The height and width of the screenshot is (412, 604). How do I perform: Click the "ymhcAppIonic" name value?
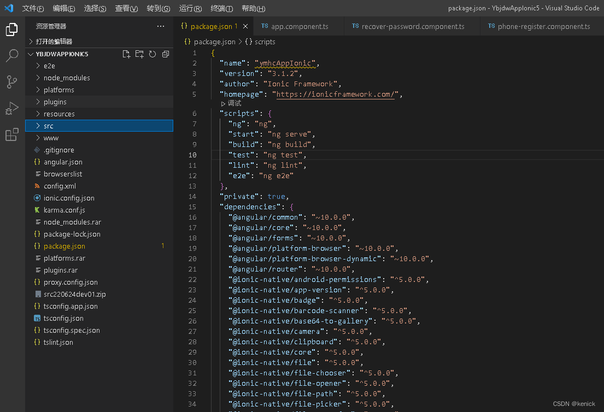tap(285, 63)
